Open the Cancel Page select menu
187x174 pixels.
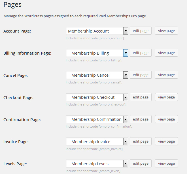pos(97,75)
